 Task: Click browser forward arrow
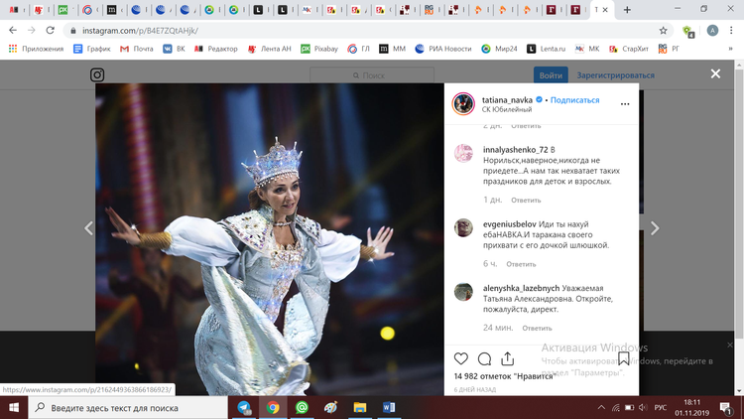click(x=32, y=31)
